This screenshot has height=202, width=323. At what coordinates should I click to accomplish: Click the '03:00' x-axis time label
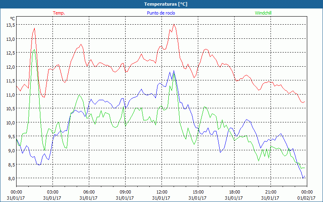pos(53,192)
